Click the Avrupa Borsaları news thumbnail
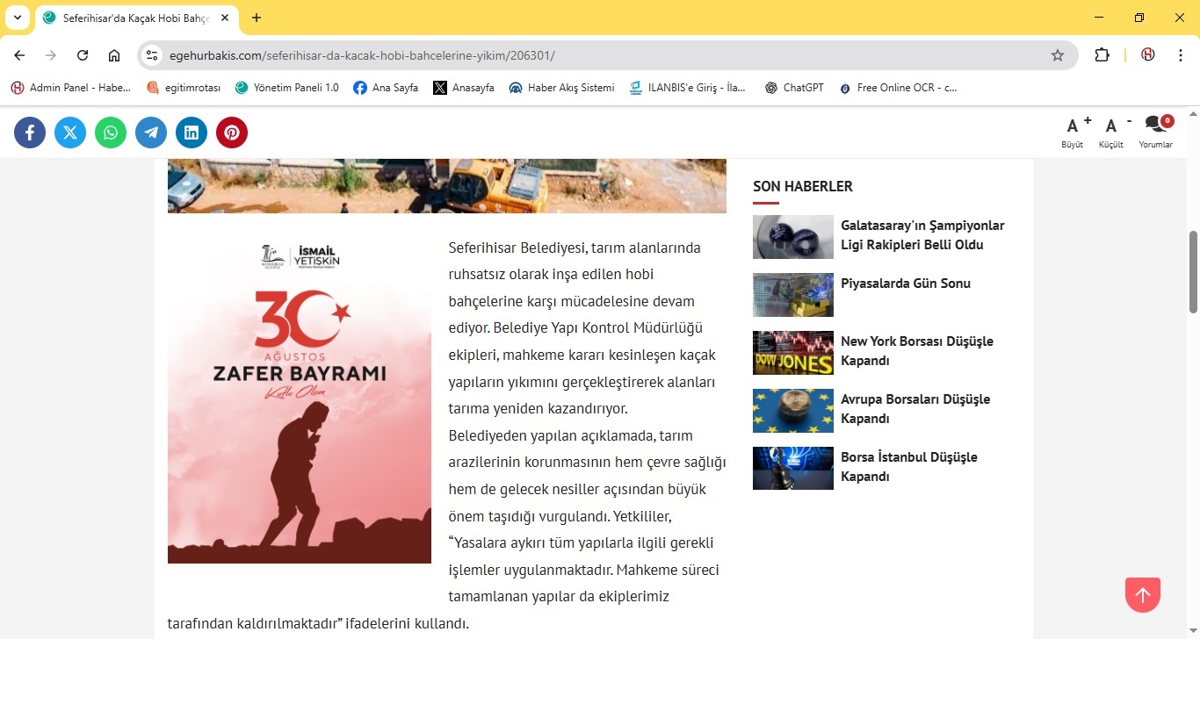The image size is (1200, 711). point(792,411)
